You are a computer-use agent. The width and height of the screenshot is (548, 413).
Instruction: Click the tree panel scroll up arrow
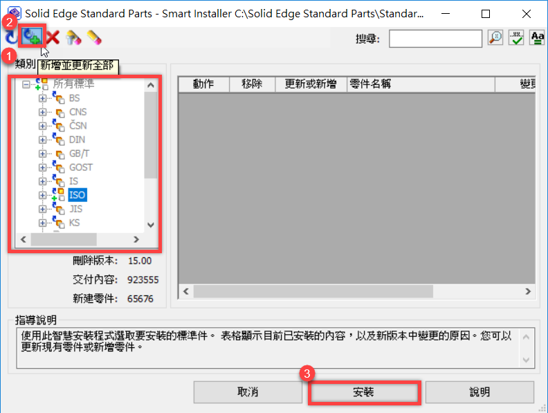pyautogui.click(x=151, y=85)
